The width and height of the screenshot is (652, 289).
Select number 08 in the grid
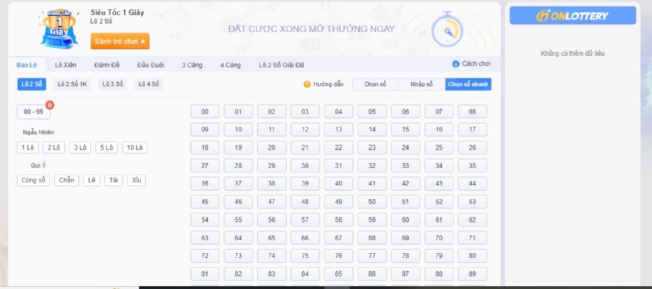[472, 112]
